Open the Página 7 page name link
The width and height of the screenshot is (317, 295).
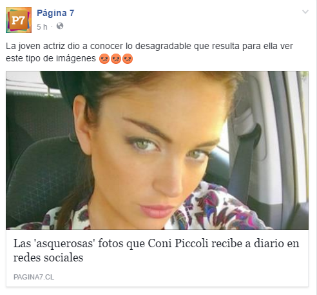pyautogui.click(x=55, y=13)
